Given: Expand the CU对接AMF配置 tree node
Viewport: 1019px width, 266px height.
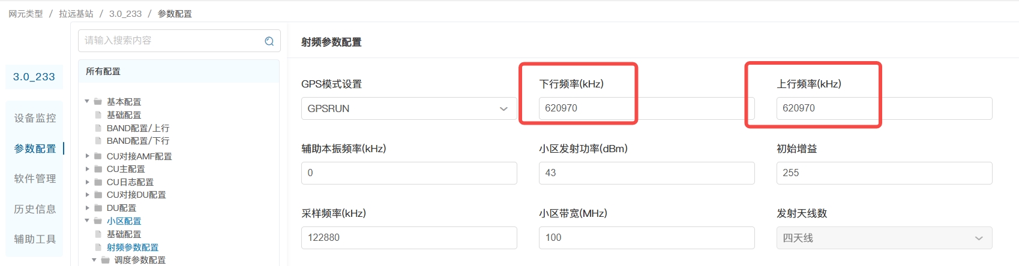Looking at the screenshot, I should point(87,156).
